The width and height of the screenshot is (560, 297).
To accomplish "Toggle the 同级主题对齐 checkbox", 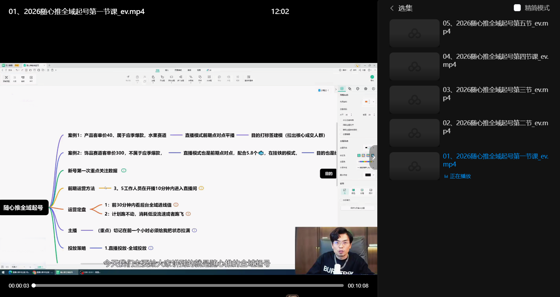I will click(341, 125).
